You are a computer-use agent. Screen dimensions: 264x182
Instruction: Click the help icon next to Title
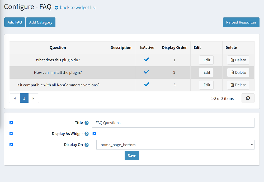(87, 123)
